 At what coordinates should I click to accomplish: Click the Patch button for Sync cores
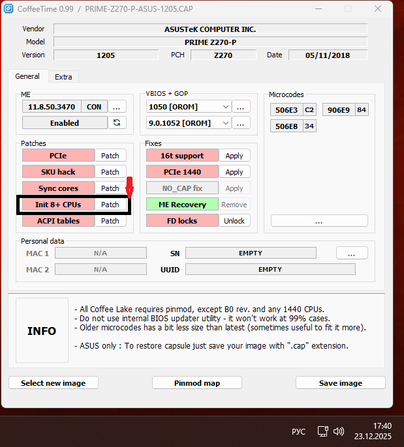(110, 188)
